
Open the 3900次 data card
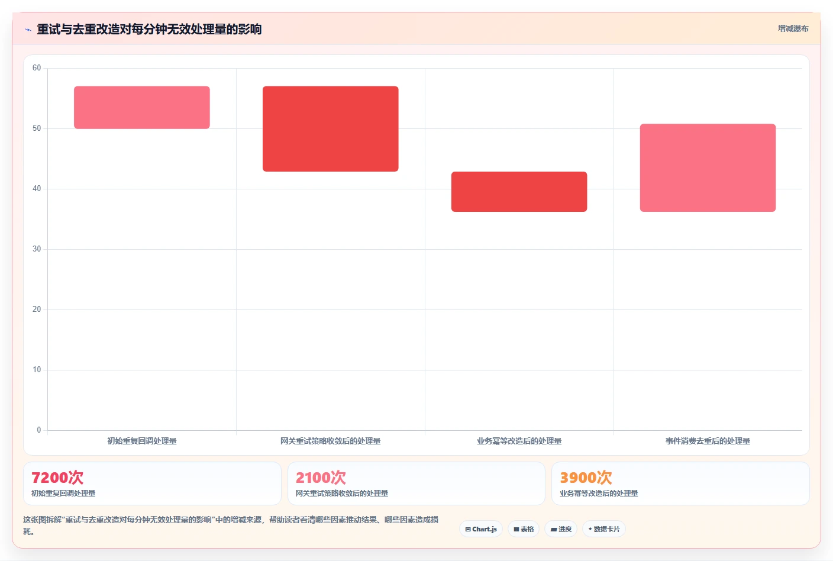coord(680,483)
